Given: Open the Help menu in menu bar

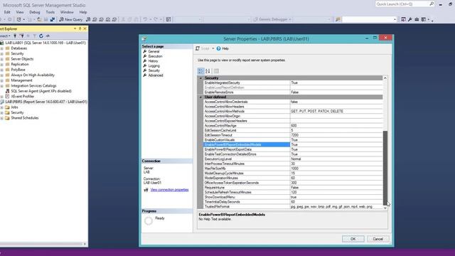Looking at the screenshot, I should pyautogui.click(x=83, y=12).
